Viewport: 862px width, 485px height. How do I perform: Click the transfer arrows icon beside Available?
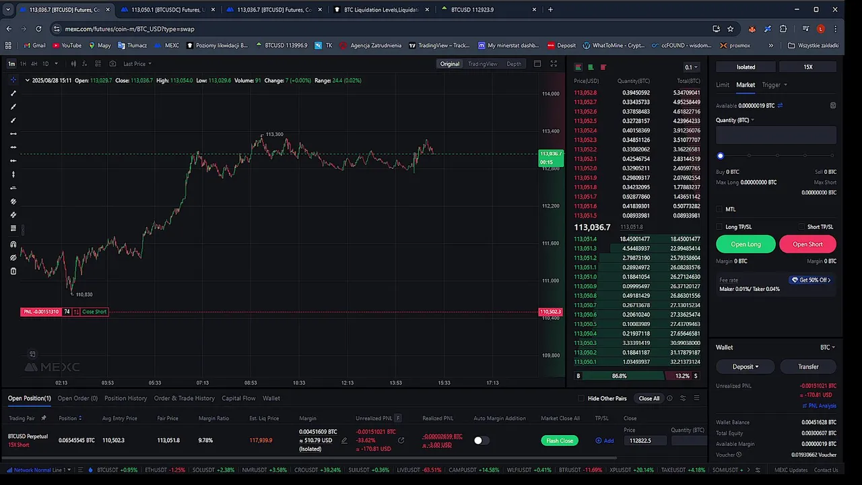pos(780,106)
